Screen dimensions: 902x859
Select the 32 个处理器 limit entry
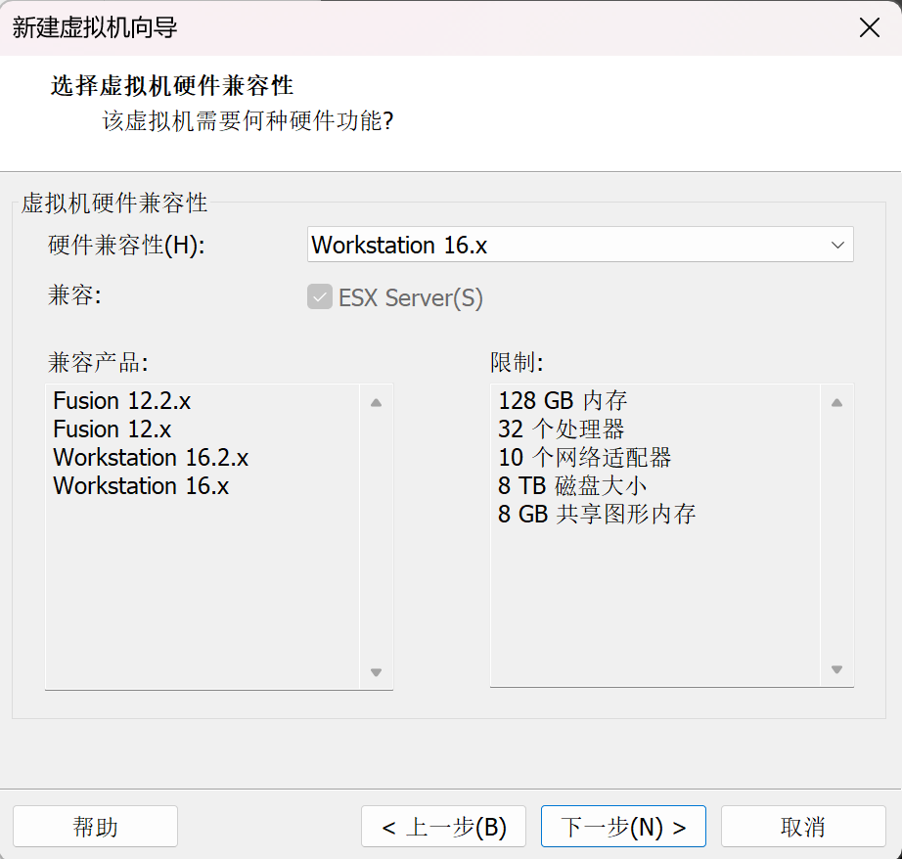pyautogui.click(x=561, y=429)
